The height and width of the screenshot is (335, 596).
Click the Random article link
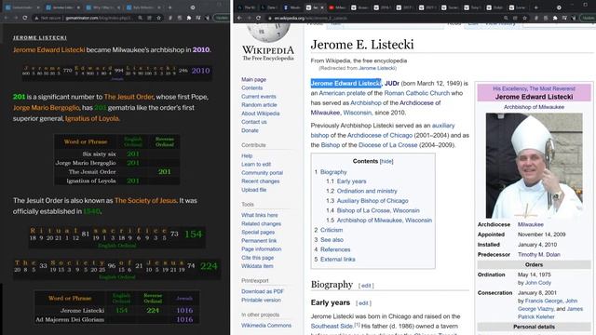pos(259,105)
